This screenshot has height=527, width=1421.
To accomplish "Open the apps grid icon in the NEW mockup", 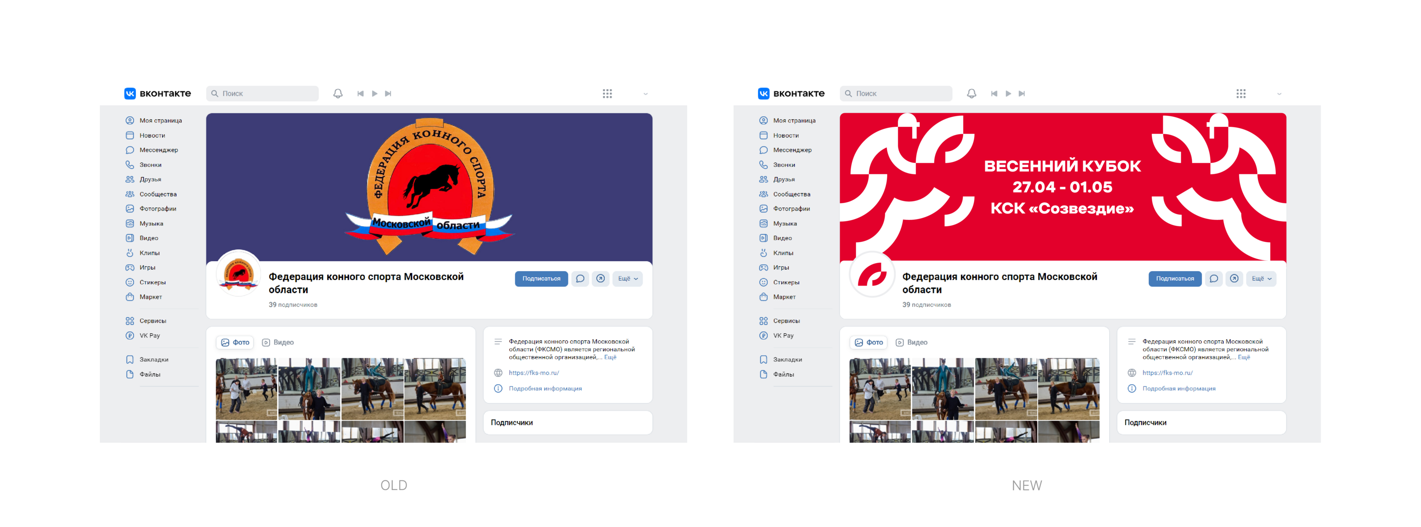I will pos(1241,93).
